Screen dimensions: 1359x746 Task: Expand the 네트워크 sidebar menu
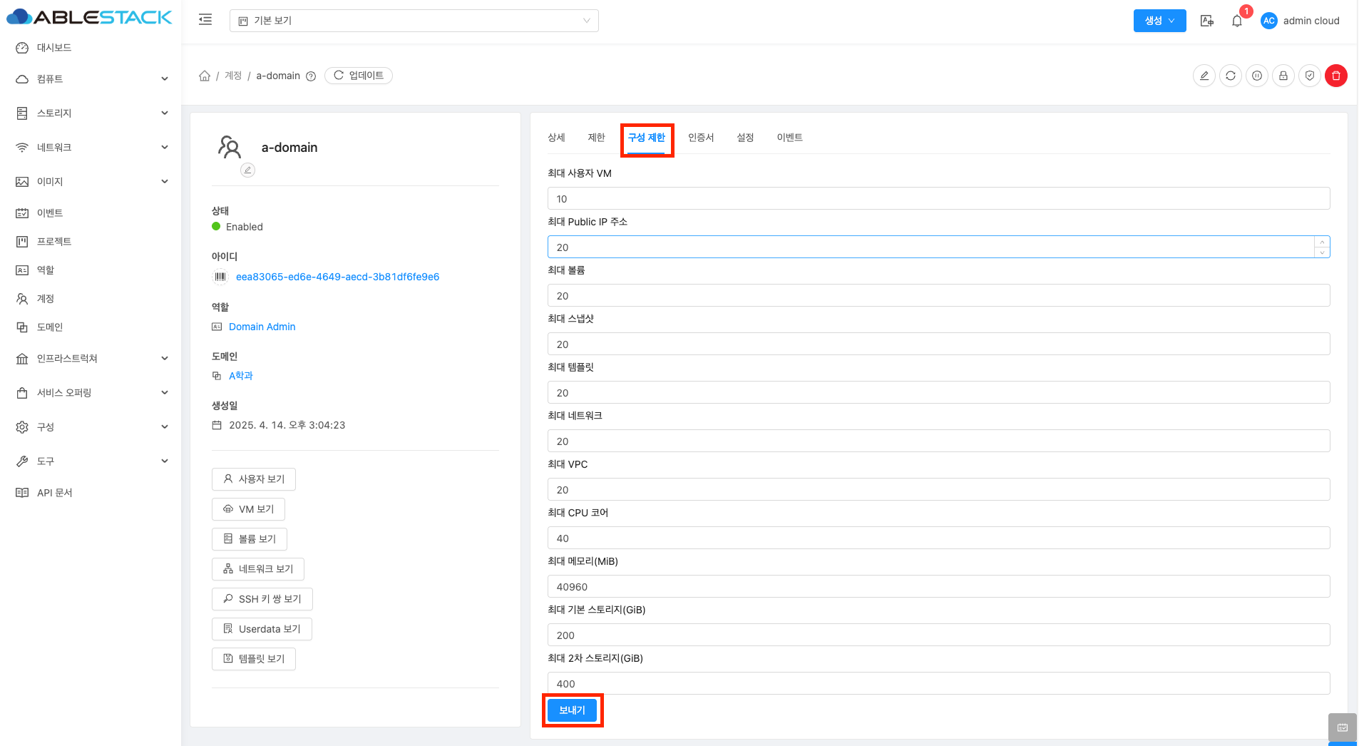click(92, 148)
